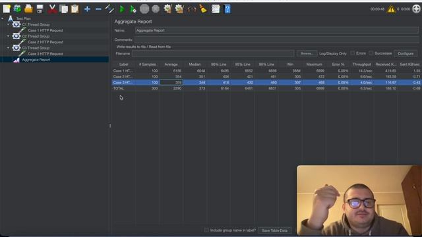The width and height of the screenshot is (422, 237).
Task: Click the yellow warning triangle log icon
Action: pos(391,9)
